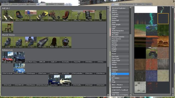Select the RT Camera tool

[x=120, y=78]
